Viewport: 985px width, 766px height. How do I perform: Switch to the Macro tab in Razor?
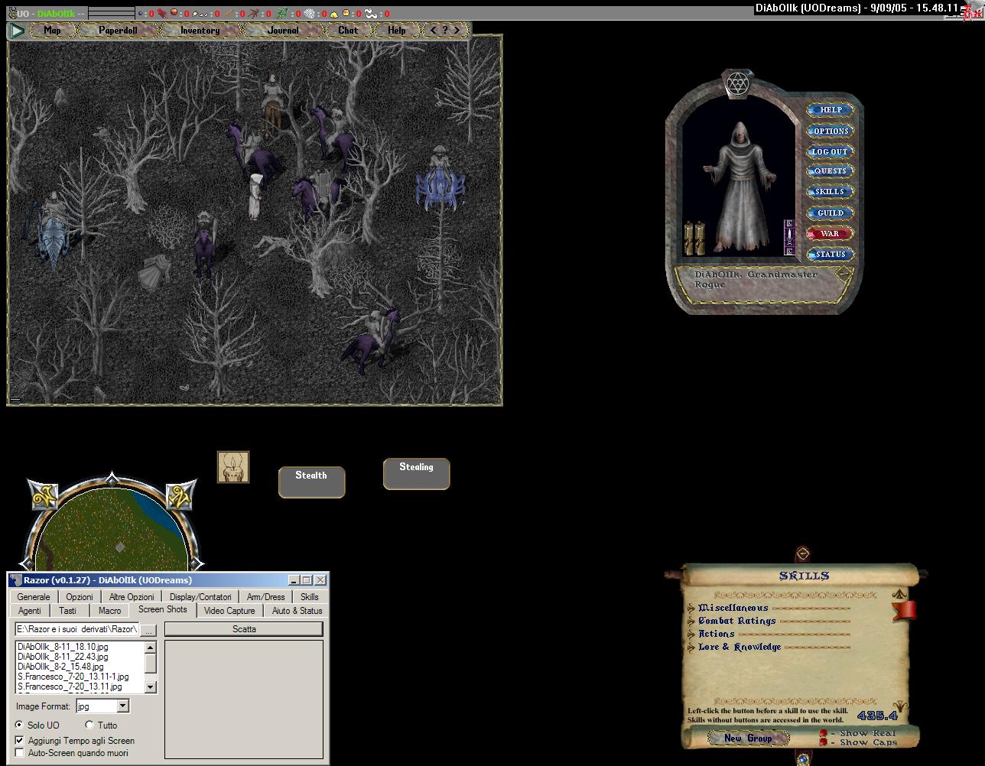point(109,611)
